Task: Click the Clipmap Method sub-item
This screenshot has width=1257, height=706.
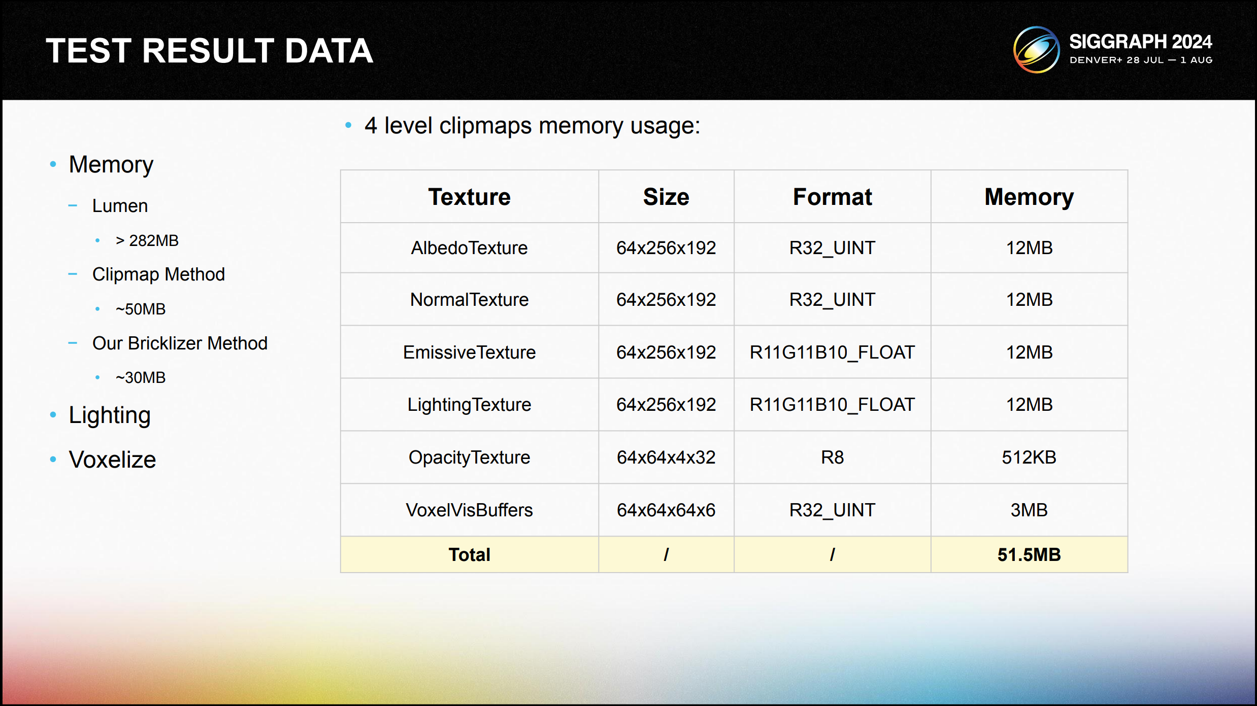Action: (158, 274)
